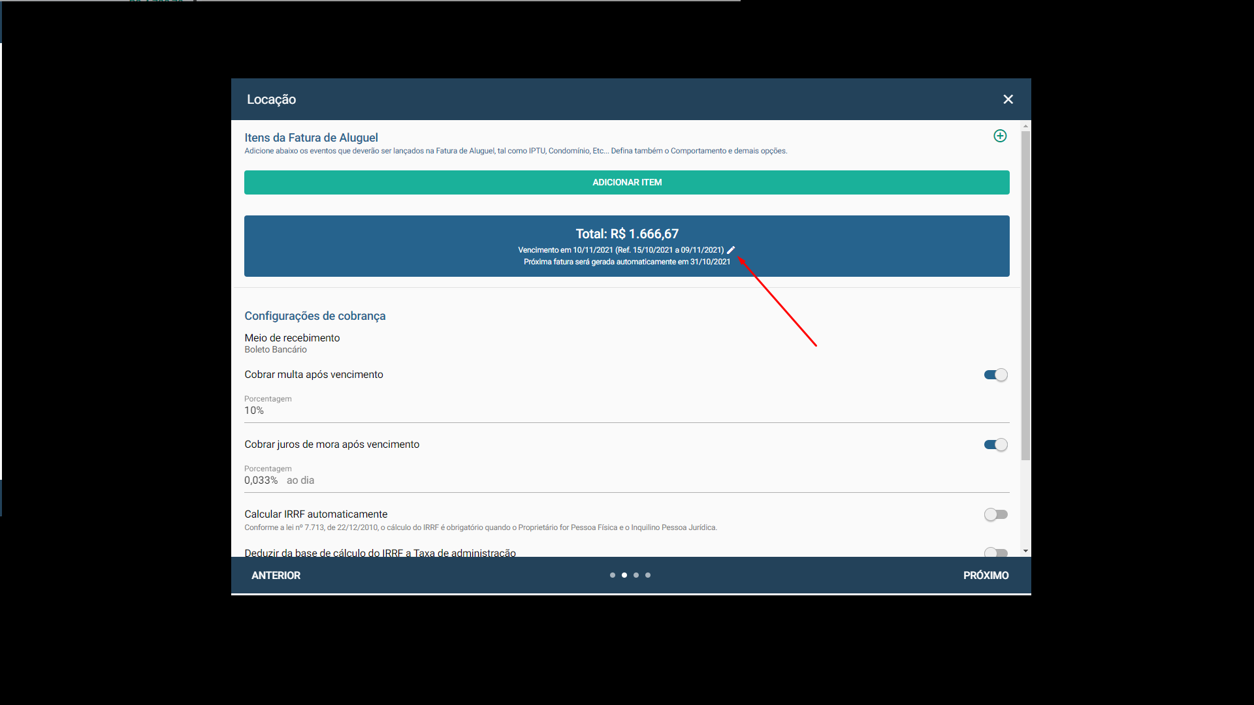Go back with ANTERIOR button

pos(276,575)
